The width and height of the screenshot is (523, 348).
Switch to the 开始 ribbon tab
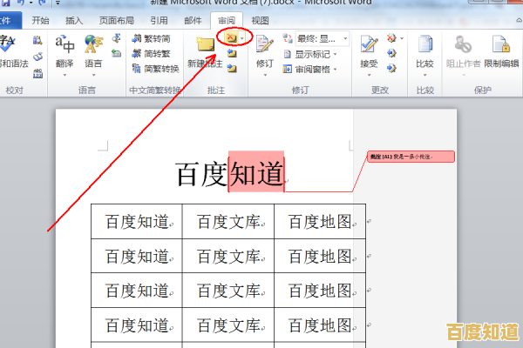click(x=40, y=21)
